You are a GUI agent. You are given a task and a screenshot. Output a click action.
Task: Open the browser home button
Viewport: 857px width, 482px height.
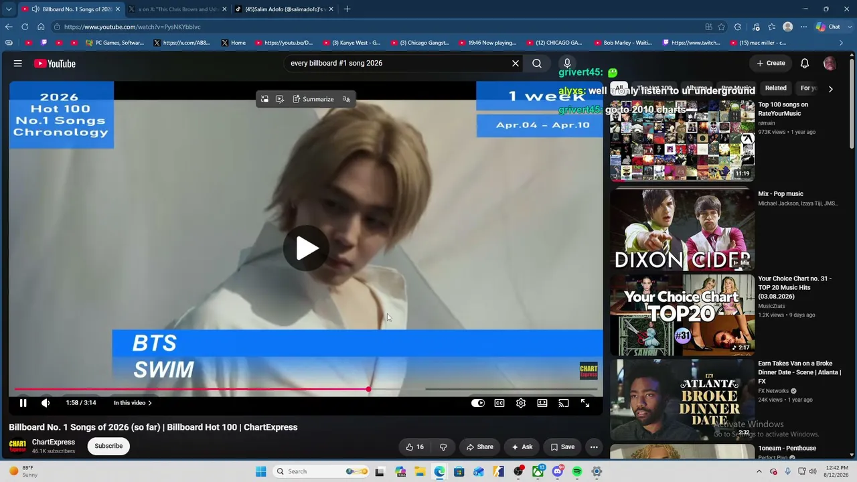(x=41, y=27)
